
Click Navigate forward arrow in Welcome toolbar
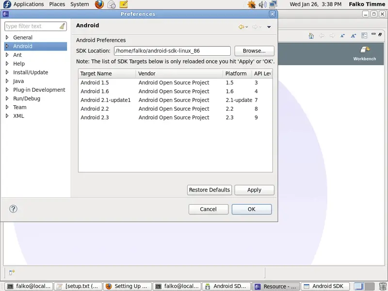pyautogui.click(x=332, y=36)
